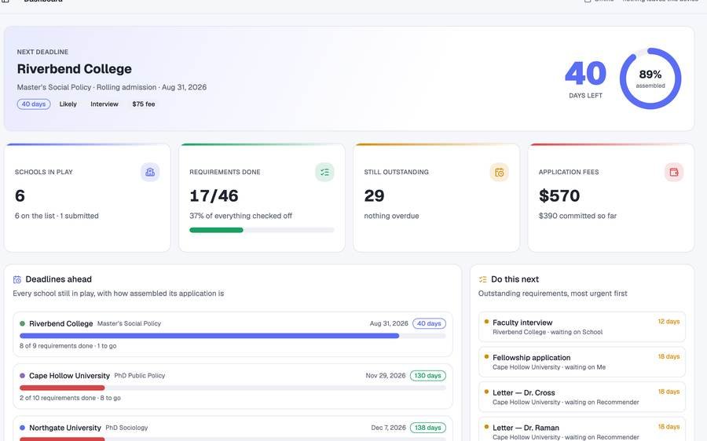Image resolution: width=707 pixels, height=441 pixels.
Task: Click '2 of 10 requirements done · 8 to go'
Action: 71,398
